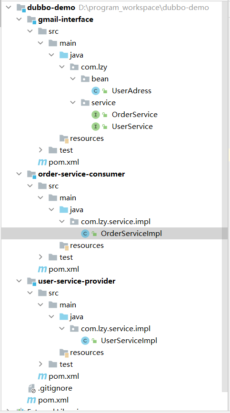The width and height of the screenshot is (230, 413).
Task: Collapse the bean package
Action: pyautogui.click(x=73, y=79)
